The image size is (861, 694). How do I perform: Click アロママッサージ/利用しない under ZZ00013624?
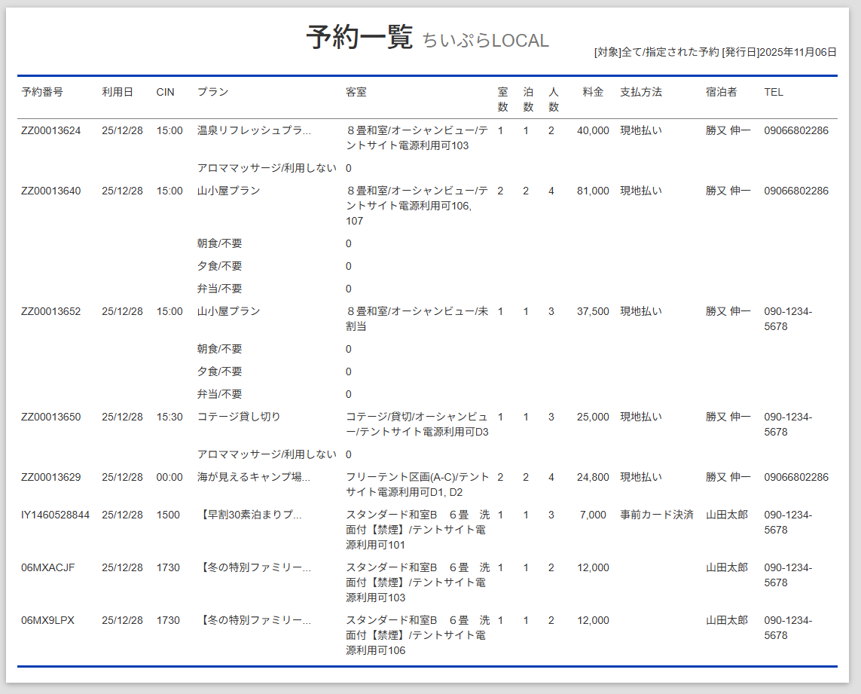[267, 168]
